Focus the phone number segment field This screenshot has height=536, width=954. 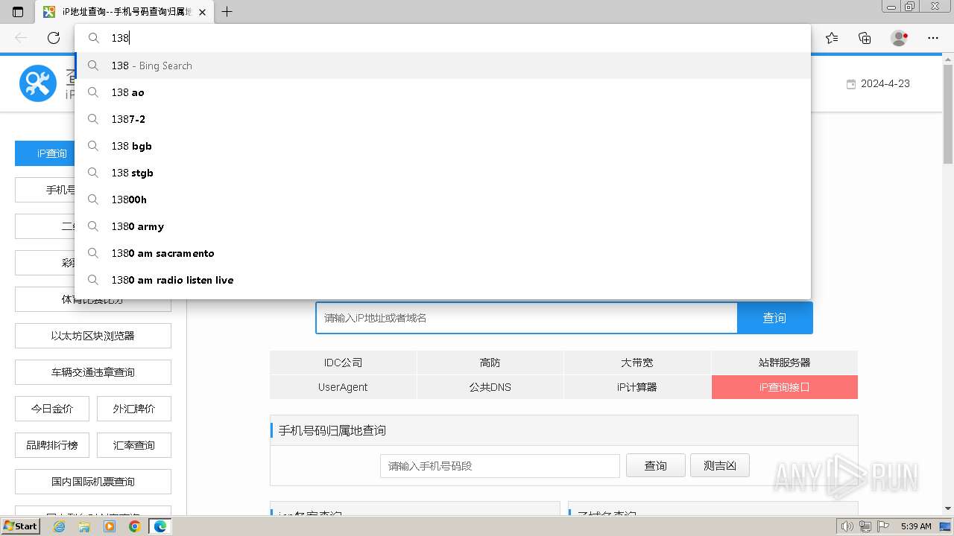(x=500, y=466)
